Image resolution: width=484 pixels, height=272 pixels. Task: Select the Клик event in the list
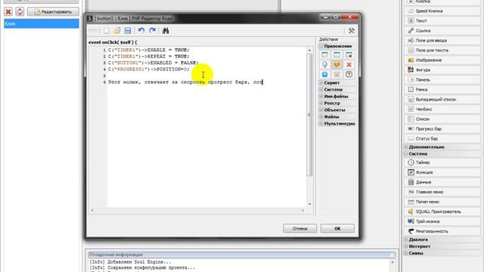[x=42, y=23]
